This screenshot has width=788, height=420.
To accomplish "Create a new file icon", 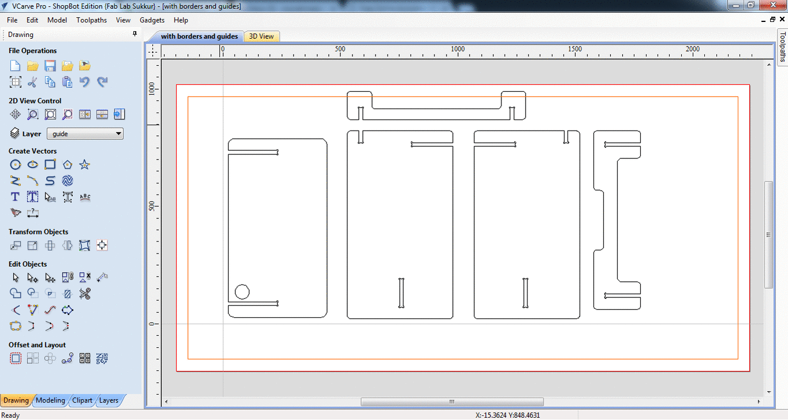I will [x=16, y=66].
